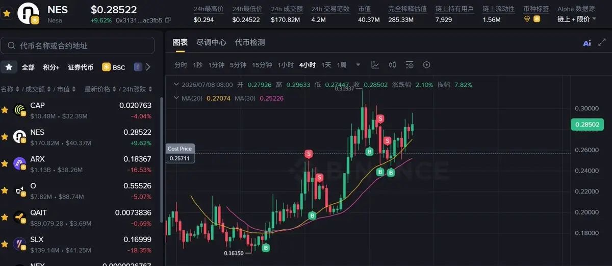This screenshot has width=612, height=266.
Task: Expand the chart to fullscreen
Action: (601, 43)
